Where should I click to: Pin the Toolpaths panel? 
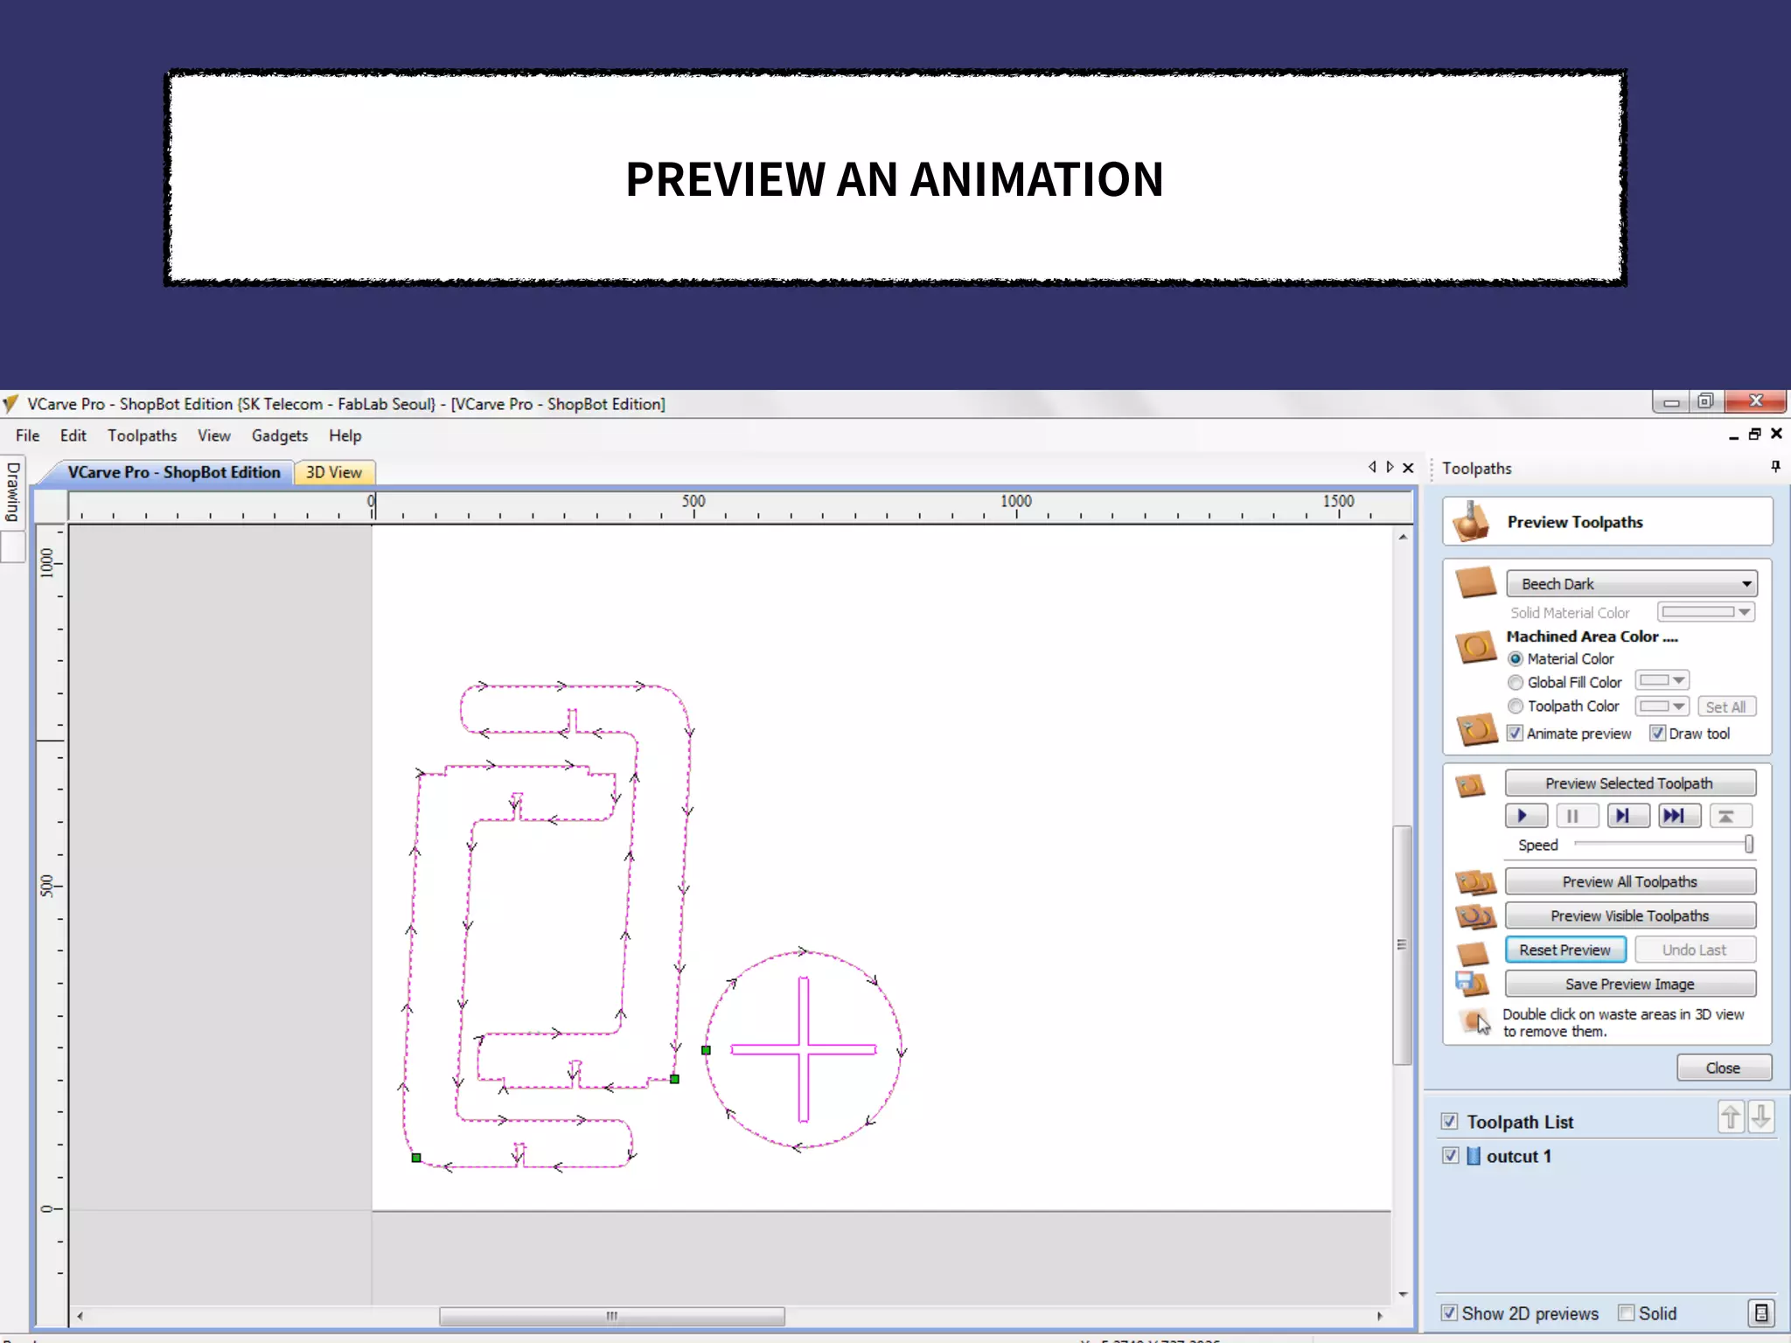click(x=1775, y=467)
